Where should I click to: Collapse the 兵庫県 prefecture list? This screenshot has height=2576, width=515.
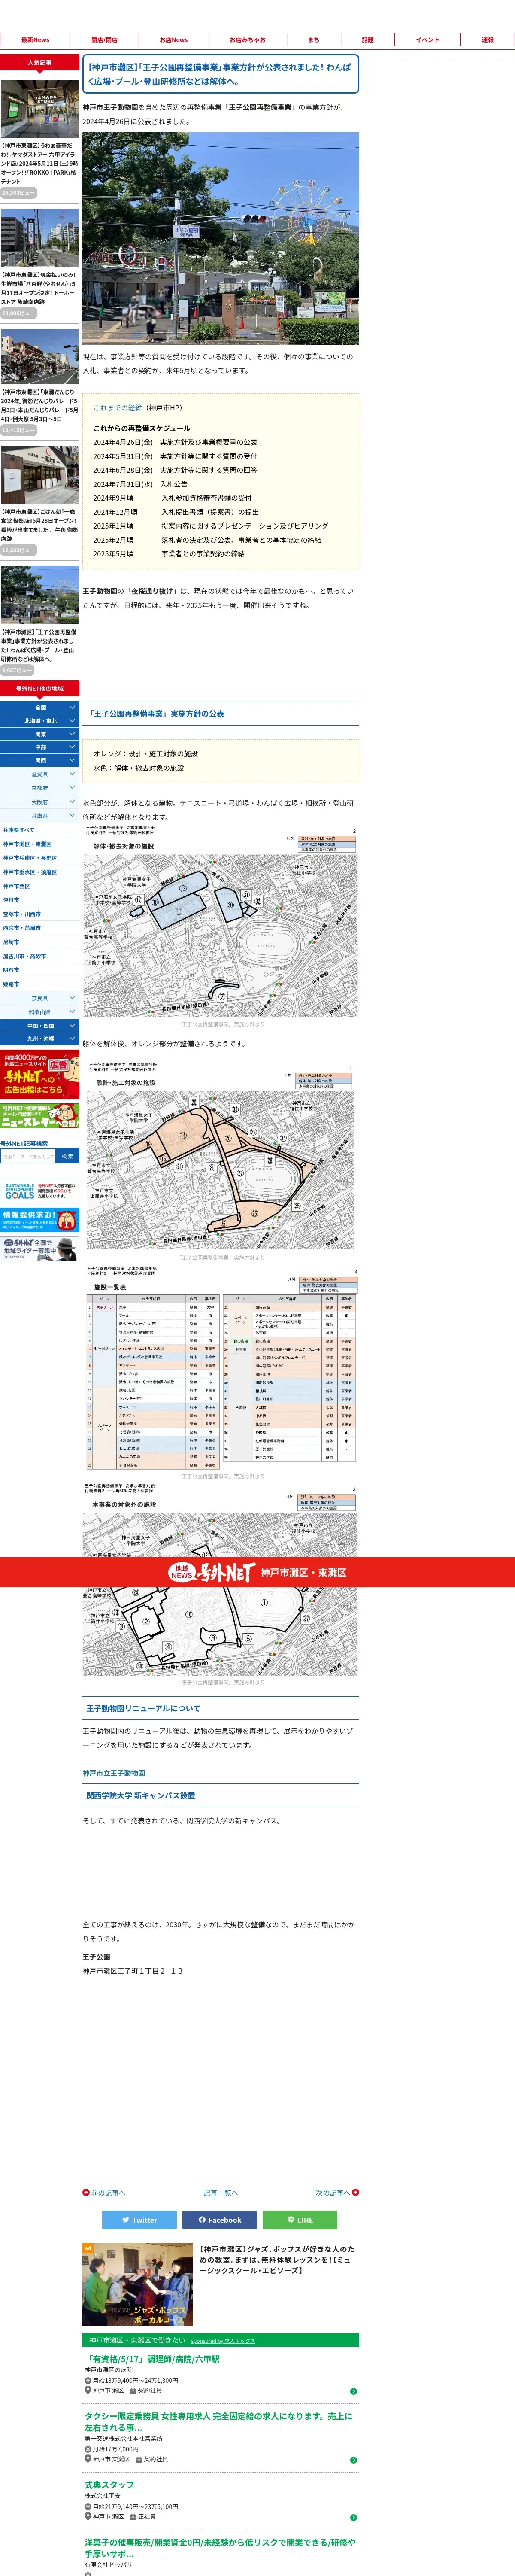40,816
